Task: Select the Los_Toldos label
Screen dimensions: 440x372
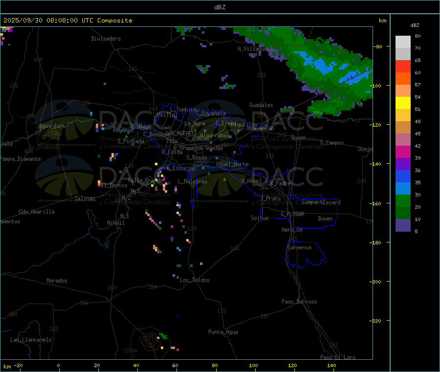Action: 195,280
